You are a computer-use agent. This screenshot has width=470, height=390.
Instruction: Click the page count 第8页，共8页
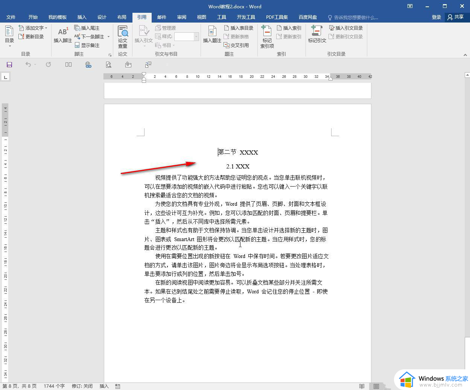[x=20, y=386]
